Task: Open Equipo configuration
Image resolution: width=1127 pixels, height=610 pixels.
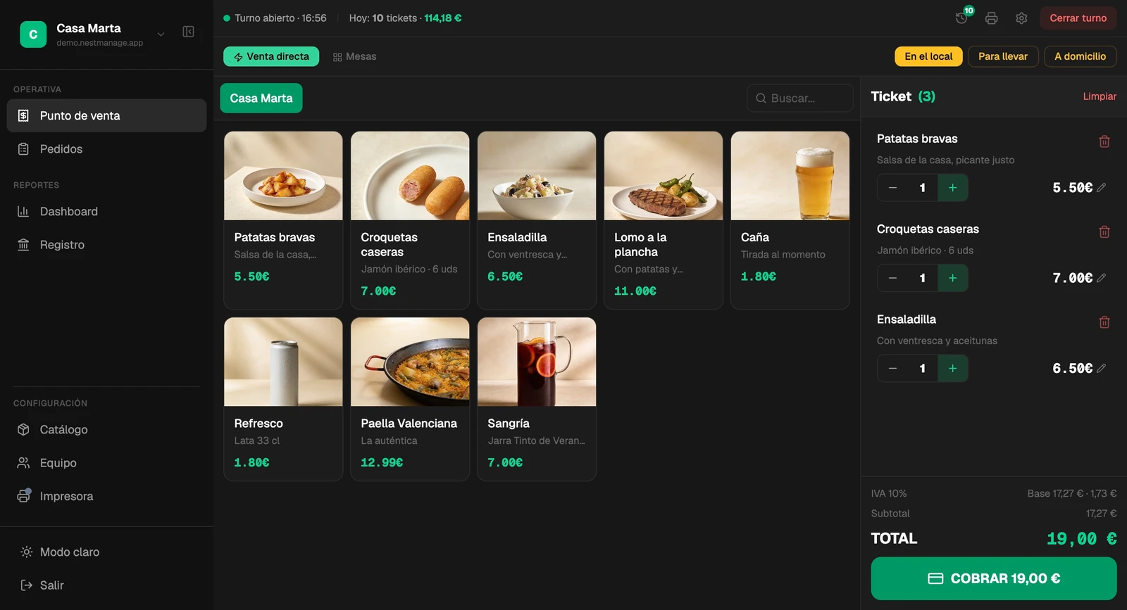Action: tap(106, 463)
